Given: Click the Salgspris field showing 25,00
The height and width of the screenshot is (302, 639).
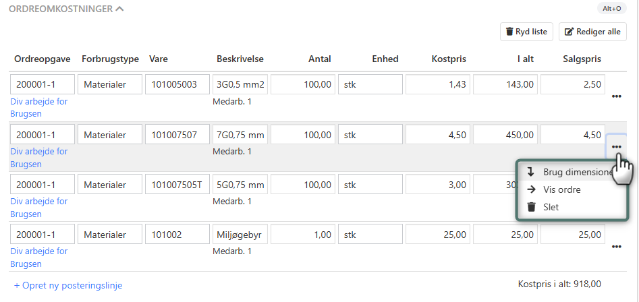Looking at the screenshot, I should (572, 235).
